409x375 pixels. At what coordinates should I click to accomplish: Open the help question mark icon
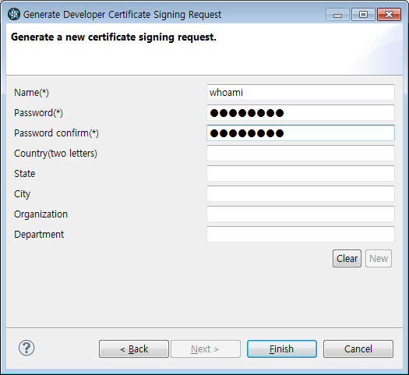click(26, 348)
